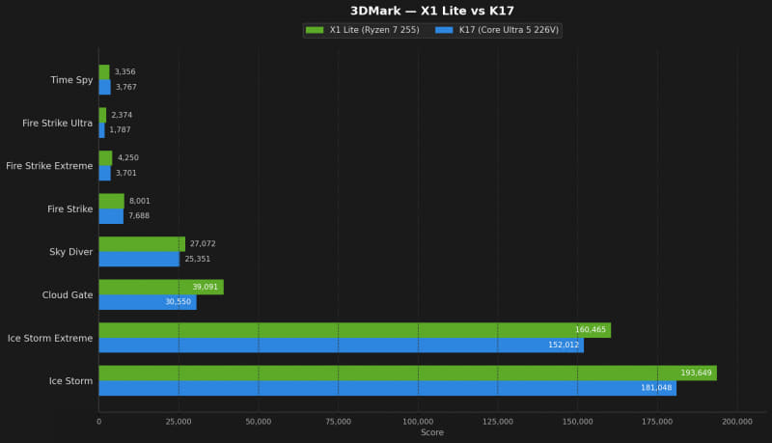Select the Time Spy axis label
The height and width of the screenshot is (443, 772).
click(71, 80)
